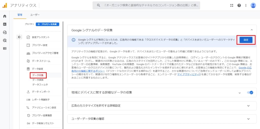Click the プロパティを作成 button
Screen dimensions: 260x129
pos(47,24)
